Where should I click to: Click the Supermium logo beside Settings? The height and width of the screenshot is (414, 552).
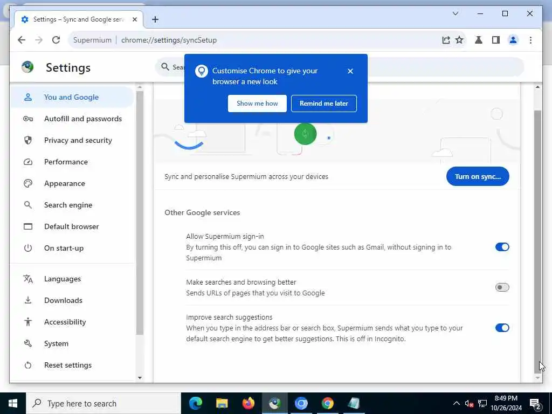(x=27, y=67)
